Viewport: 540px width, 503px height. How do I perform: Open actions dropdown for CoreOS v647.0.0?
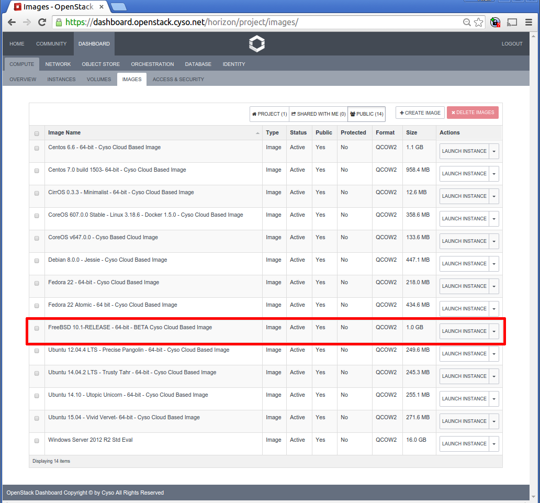[494, 241]
